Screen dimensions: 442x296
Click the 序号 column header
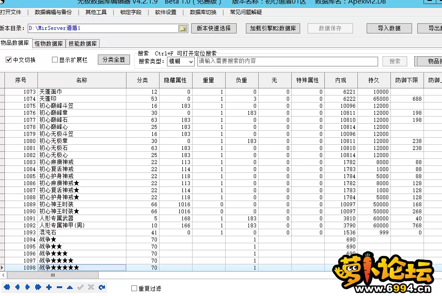(21, 80)
